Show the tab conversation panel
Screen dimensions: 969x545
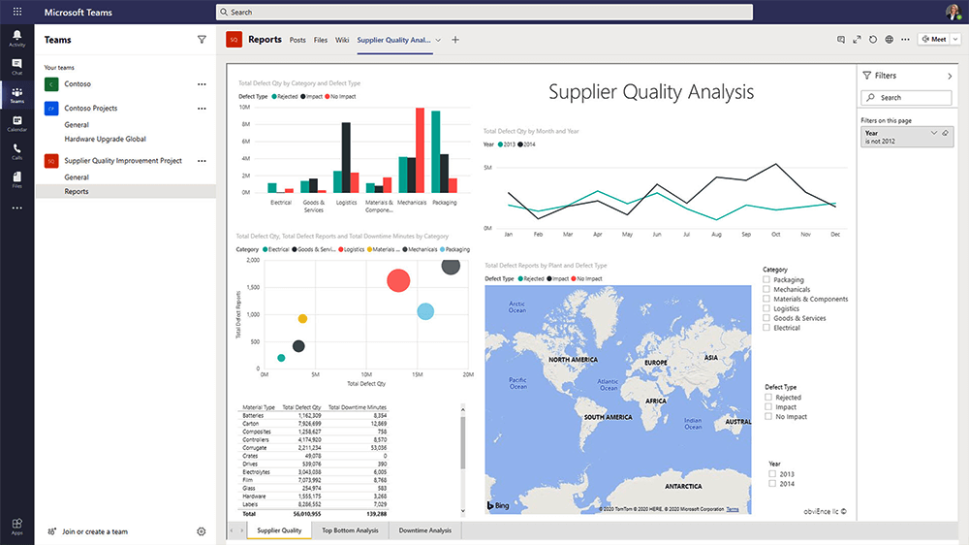(840, 40)
